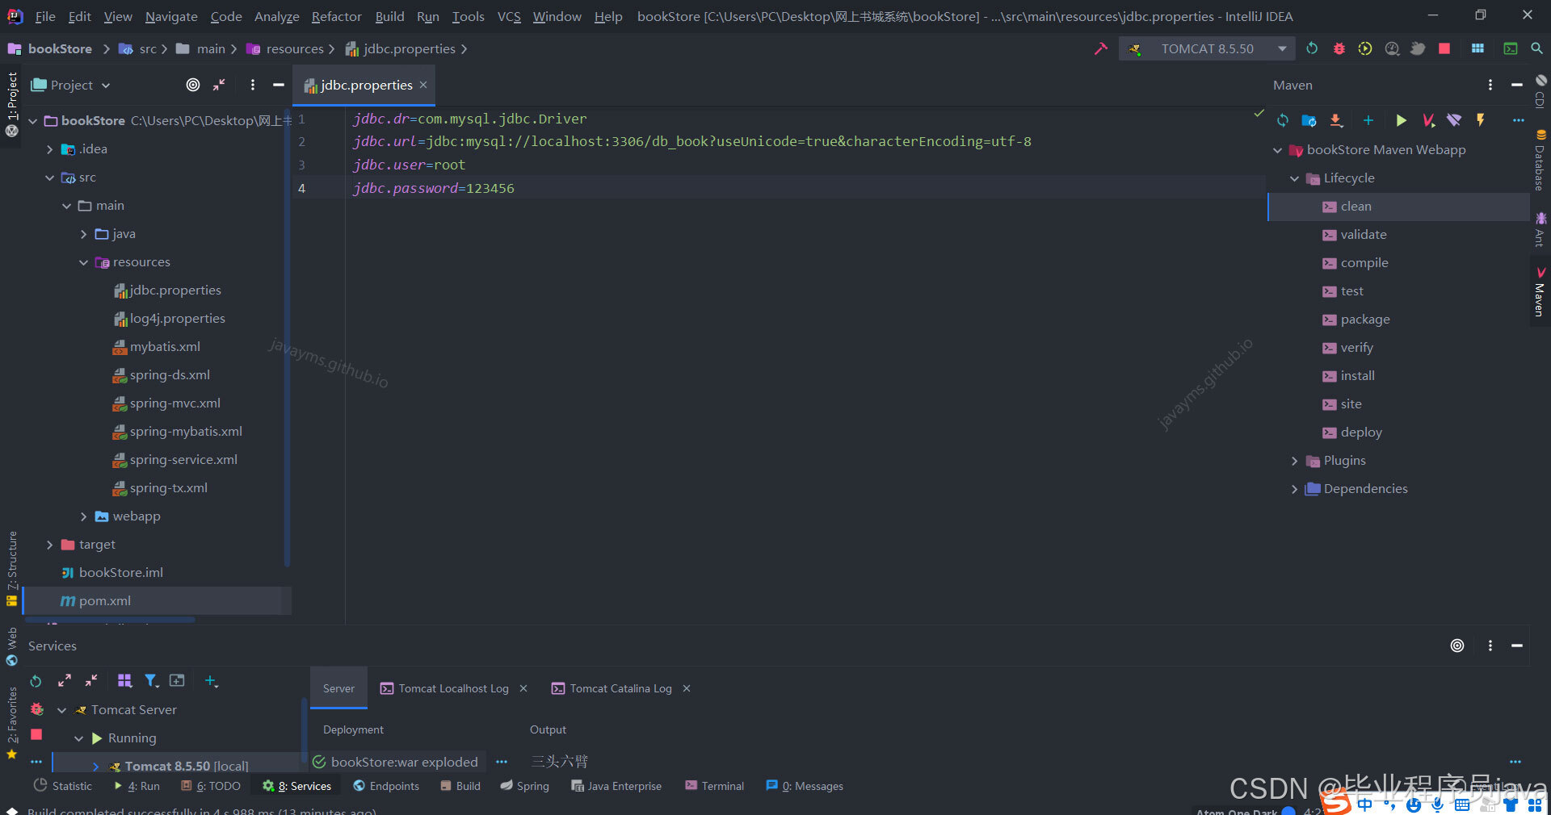Click the Build project hammer icon
The height and width of the screenshot is (815, 1551).
pos(1100,49)
